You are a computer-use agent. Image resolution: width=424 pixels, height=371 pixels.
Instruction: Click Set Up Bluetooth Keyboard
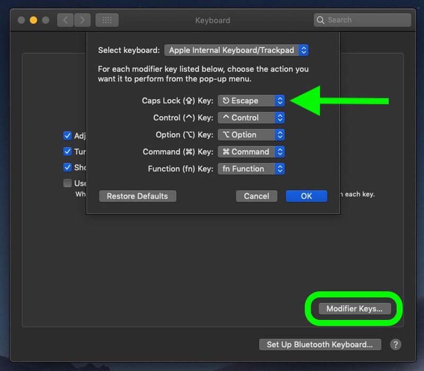click(320, 344)
